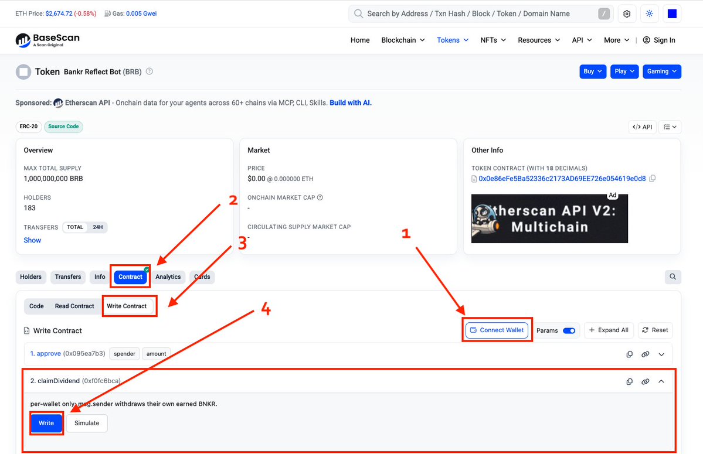Open the Write Contract sub-tab
This screenshot has height=454, width=703.
click(127, 306)
